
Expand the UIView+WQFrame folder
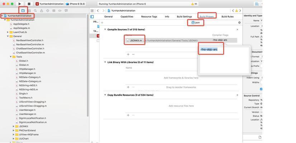pyautogui.click(x=14, y=134)
